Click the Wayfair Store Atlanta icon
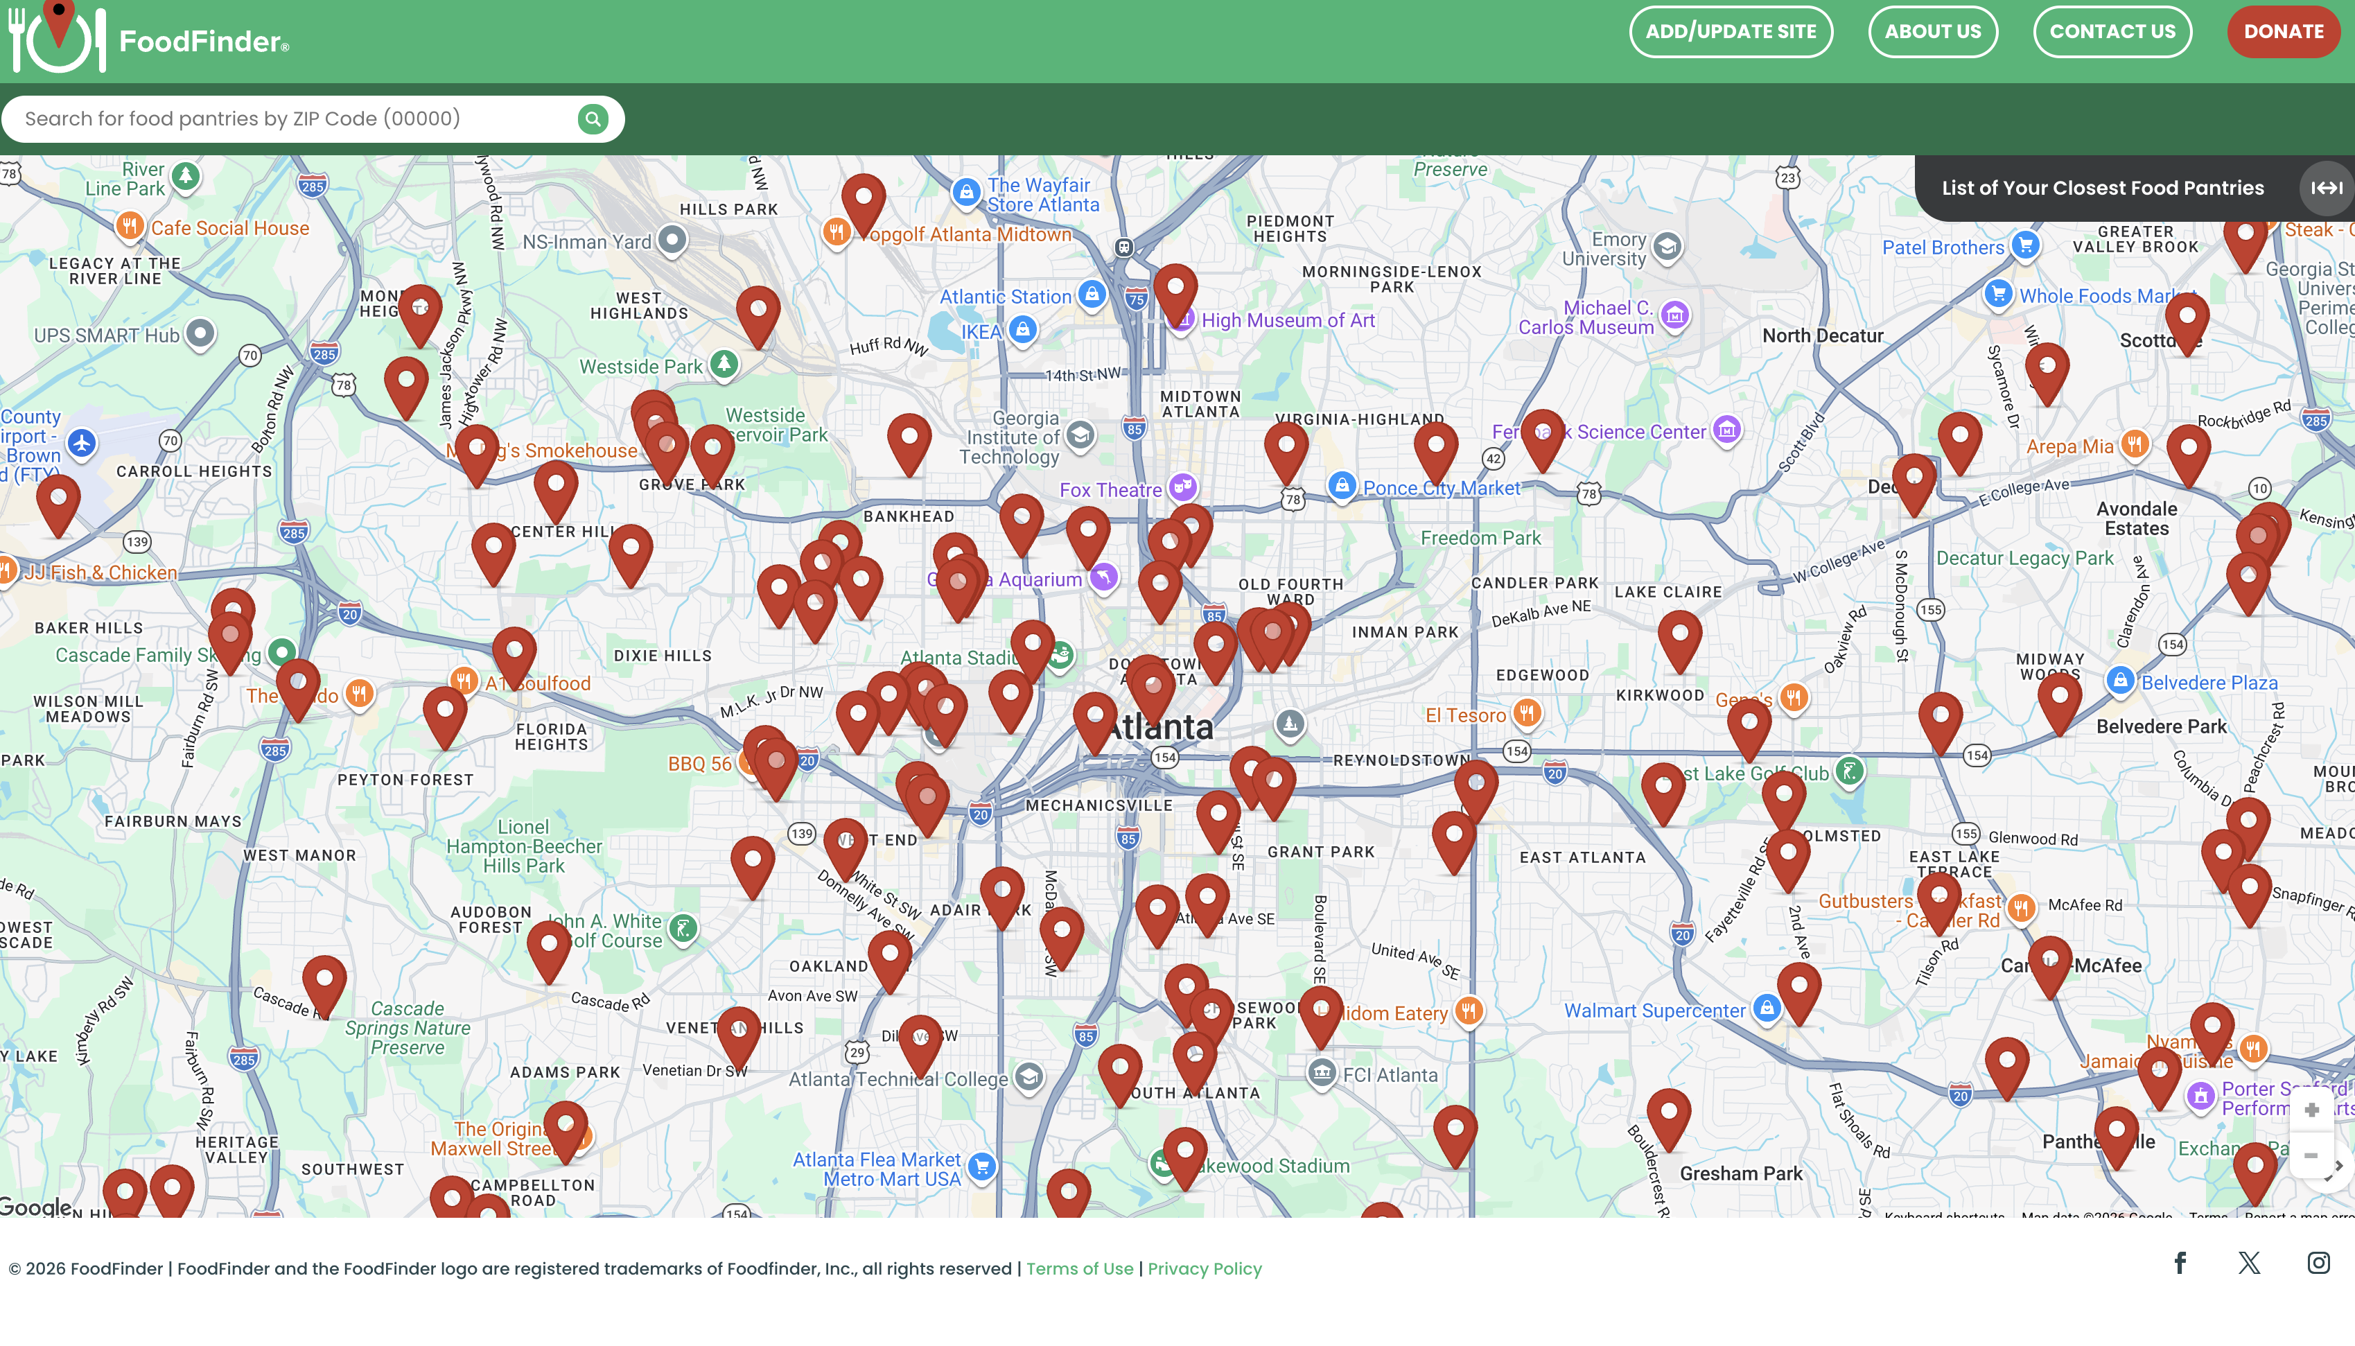Screen dimensions: 2355x1346 click(967, 193)
